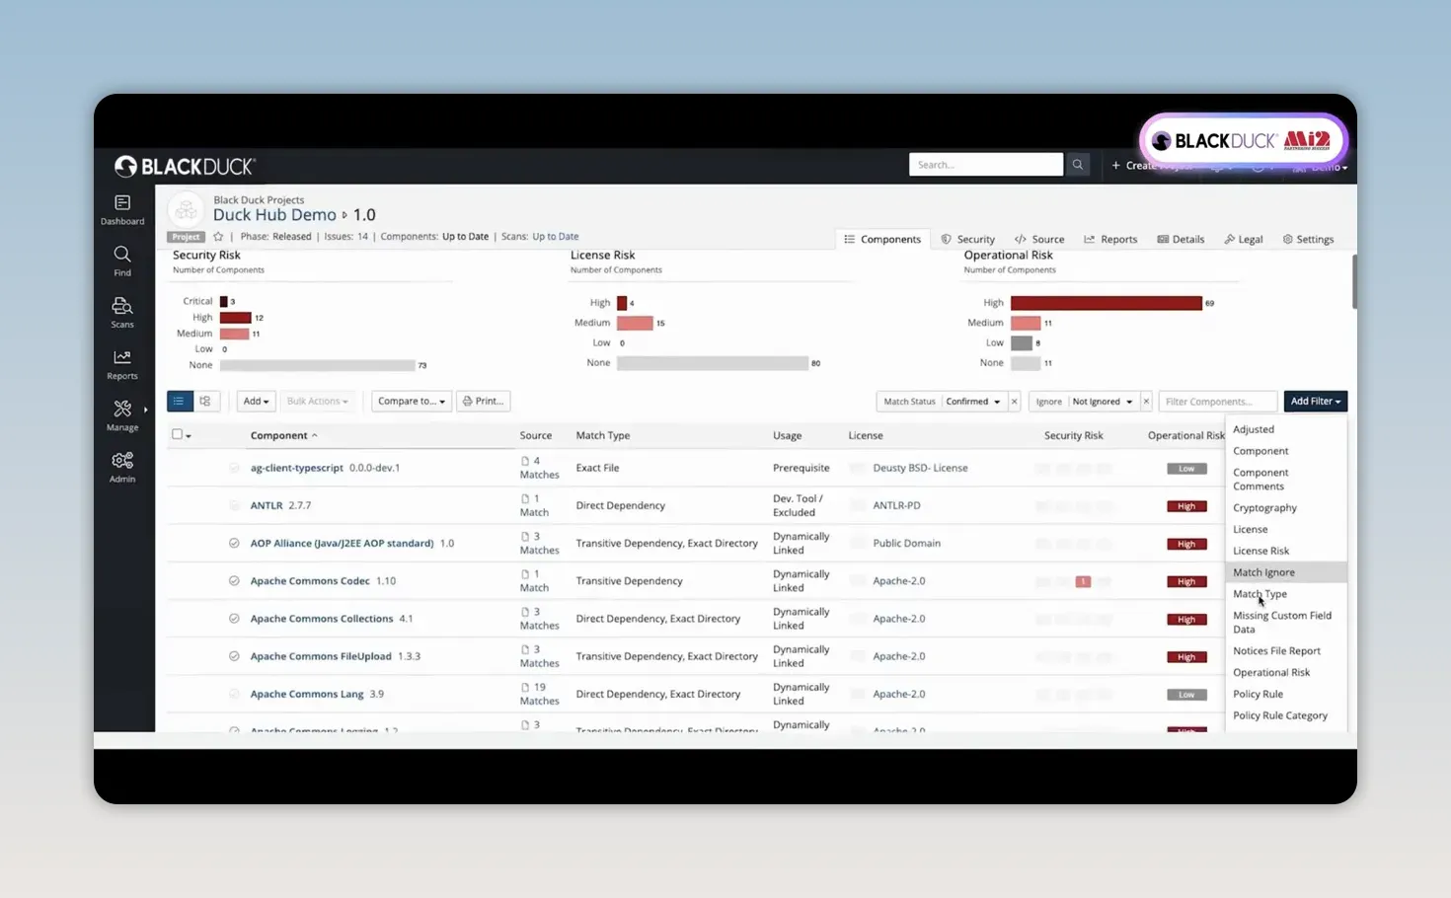Open the Black Duck Projects breadcrumb link
Image resolution: width=1451 pixels, height=898 pixels.
click(259, 200)
